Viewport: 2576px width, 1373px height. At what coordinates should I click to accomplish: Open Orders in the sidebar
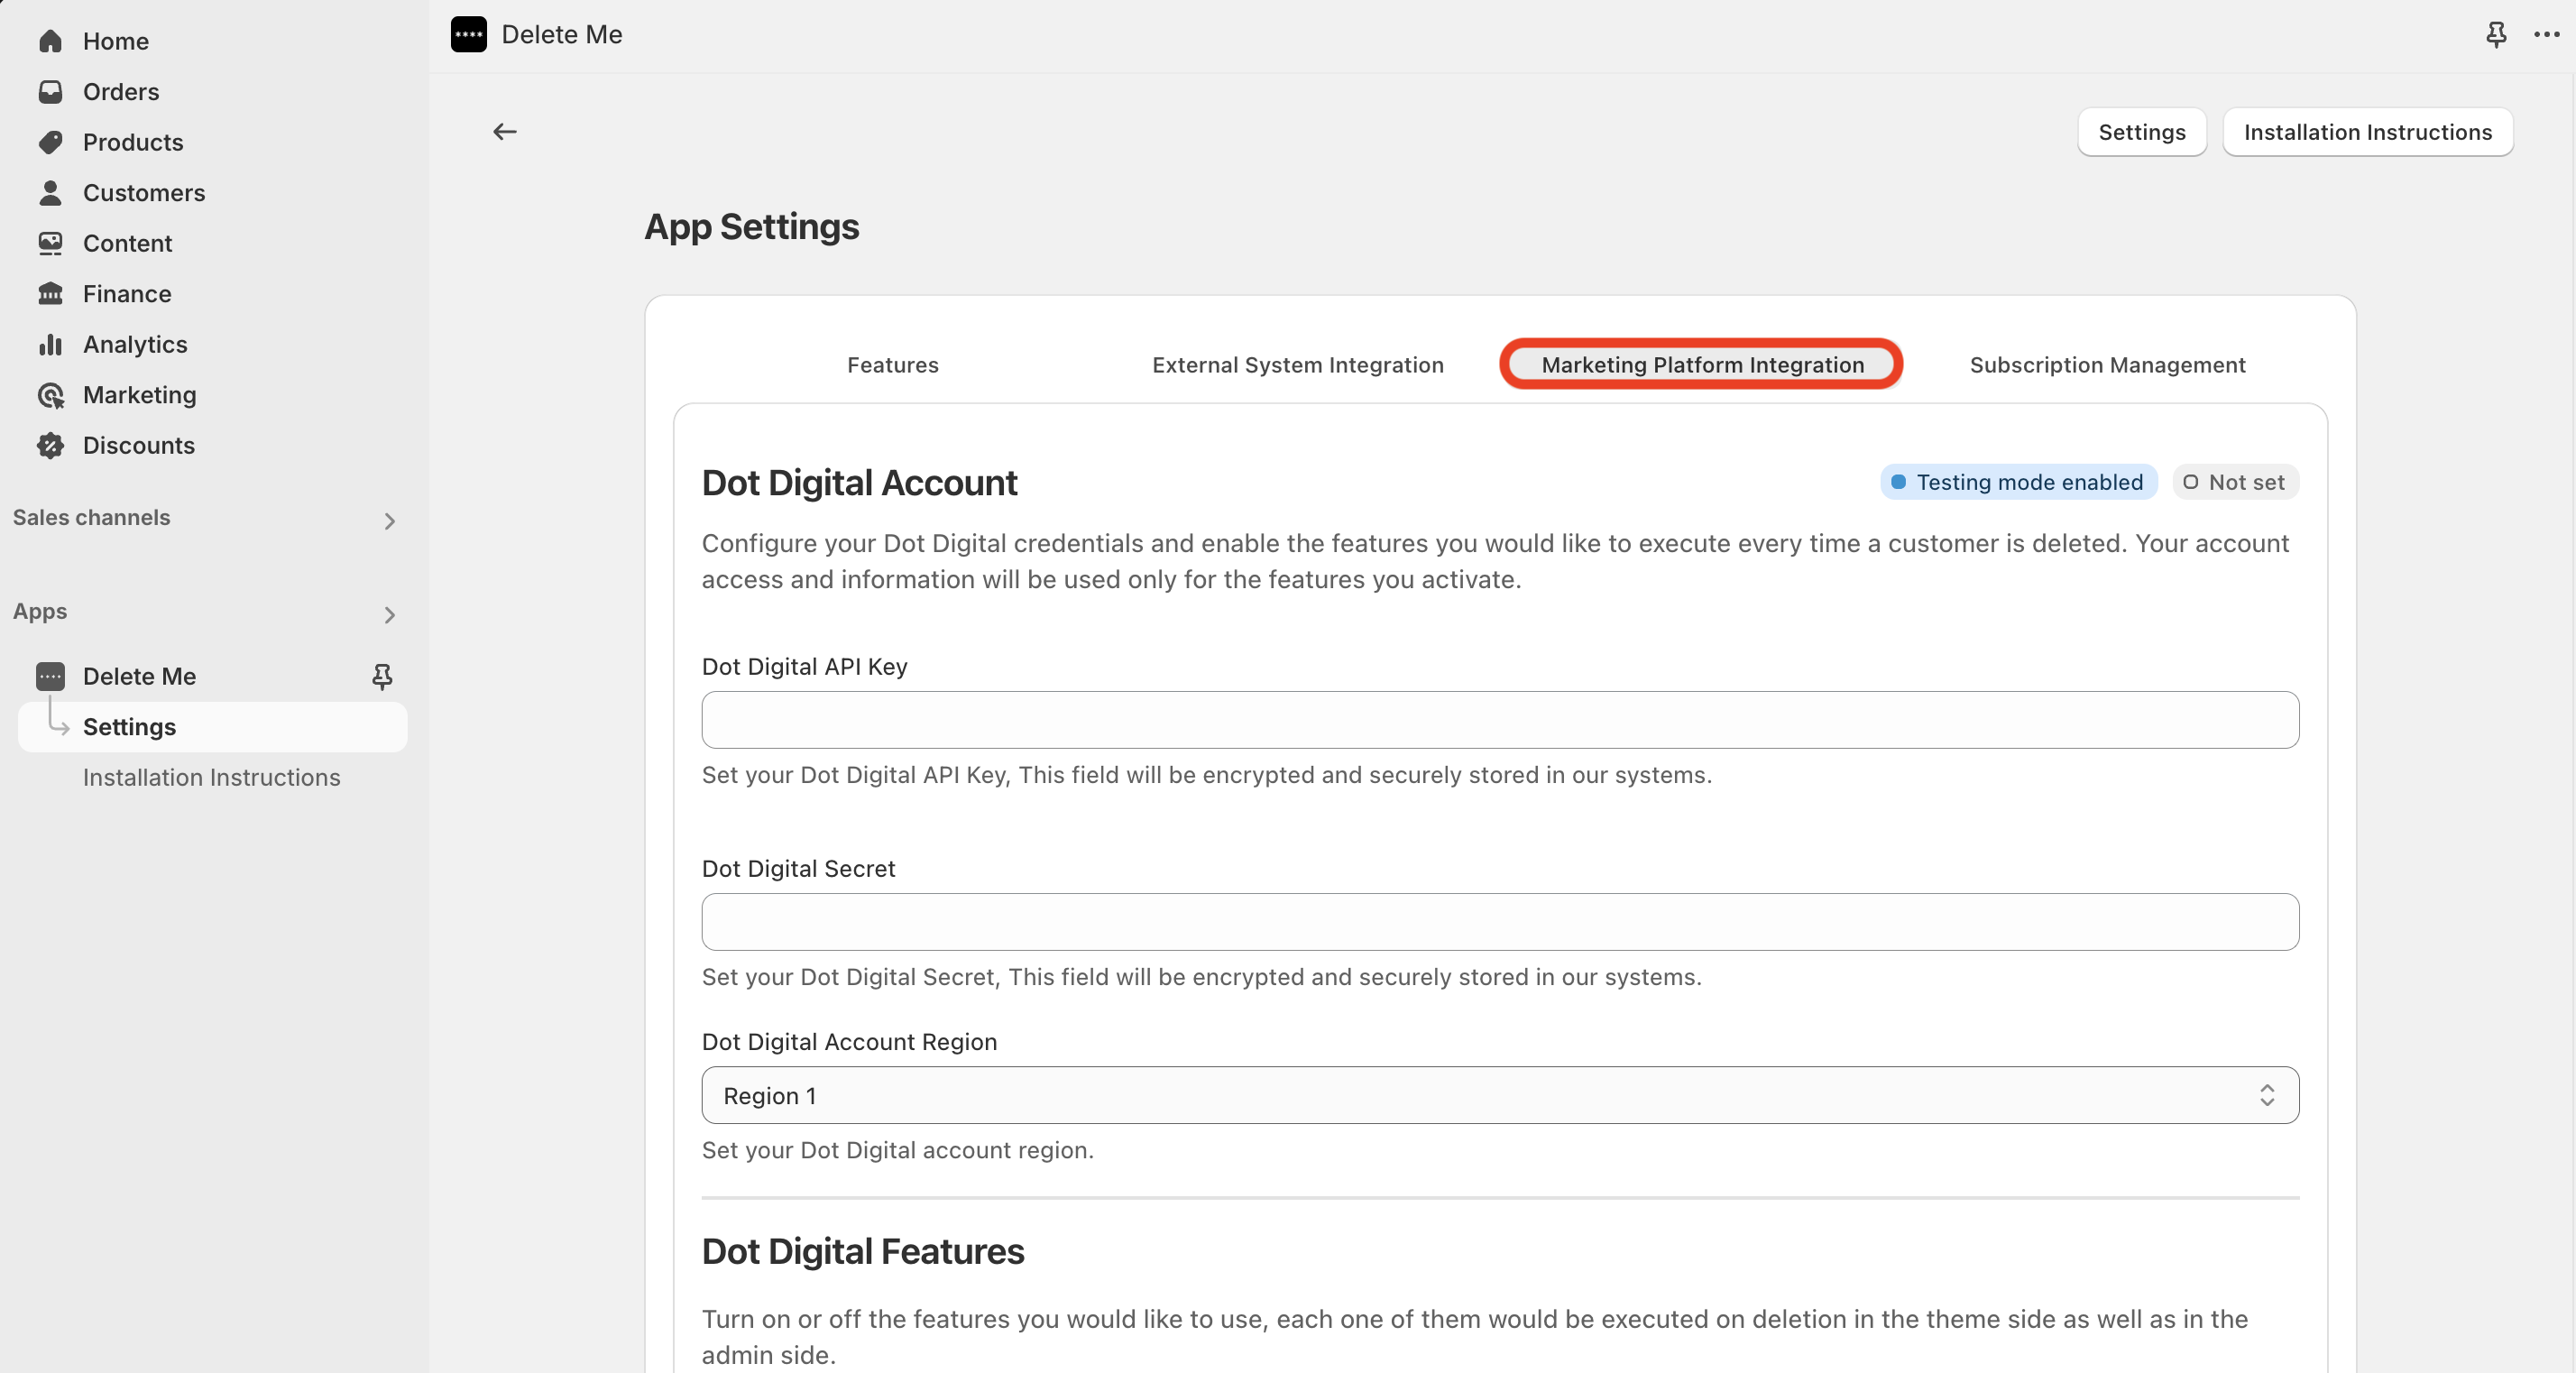pos(121,92)
